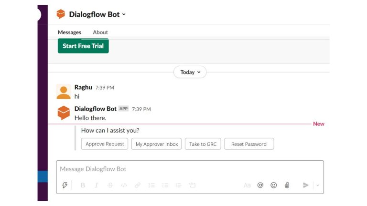Toggle the Aa formatting toolbar
367x206 pixels.
click(247, 185)
